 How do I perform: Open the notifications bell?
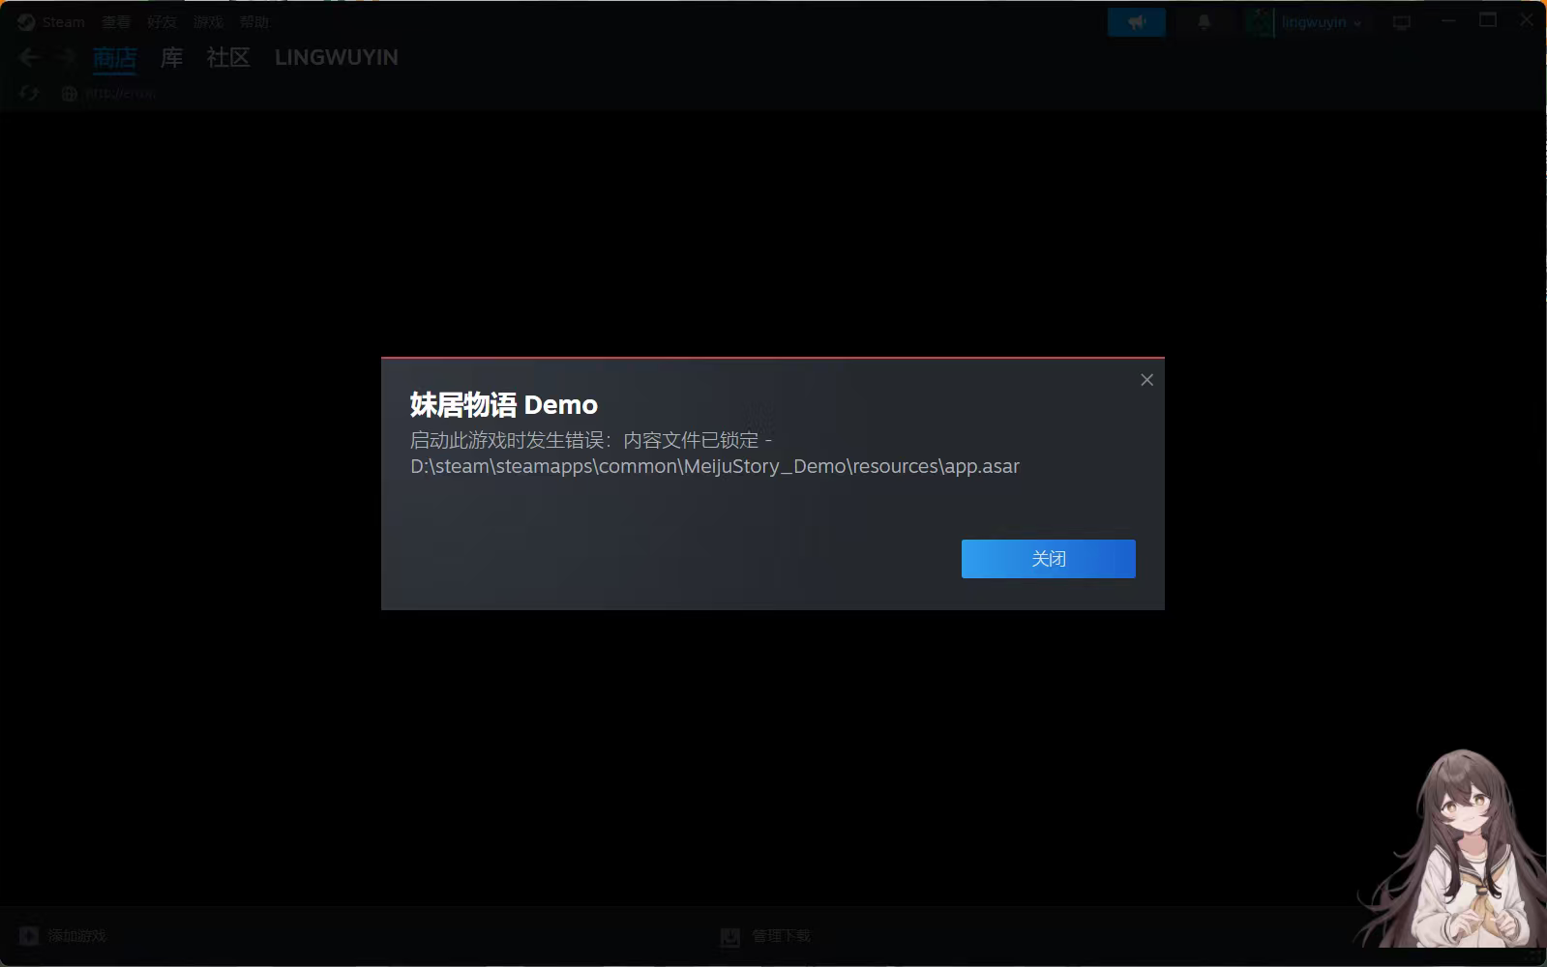coord(1204,22)
